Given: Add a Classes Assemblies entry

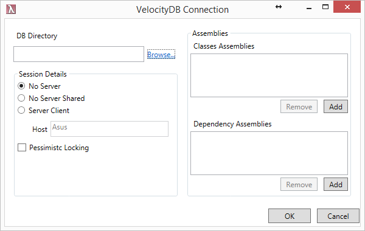Looking at the screenshot, I should [x=336, y=106].
